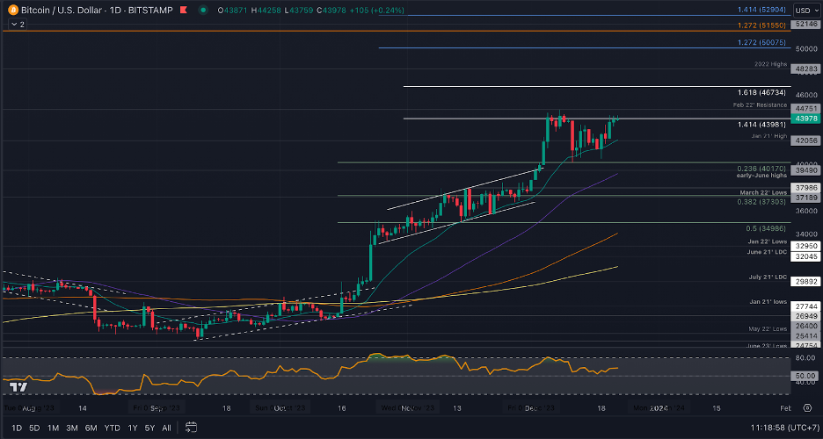Open the go-to-date calendar icon
The image size is (823, 439).
point(190,428)
